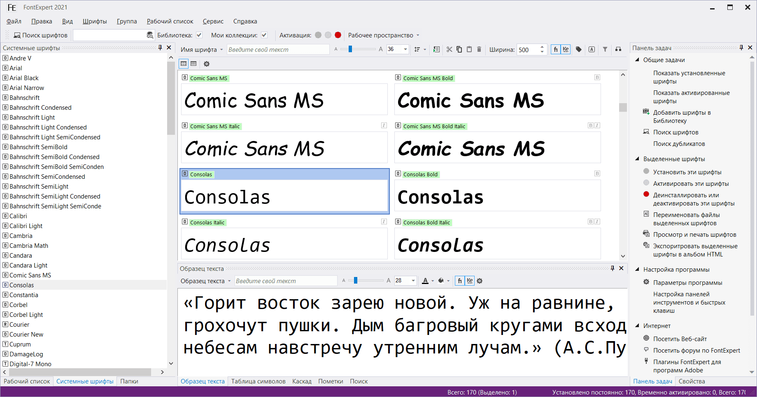Pin the Панель задач panel

coord(741,48)
